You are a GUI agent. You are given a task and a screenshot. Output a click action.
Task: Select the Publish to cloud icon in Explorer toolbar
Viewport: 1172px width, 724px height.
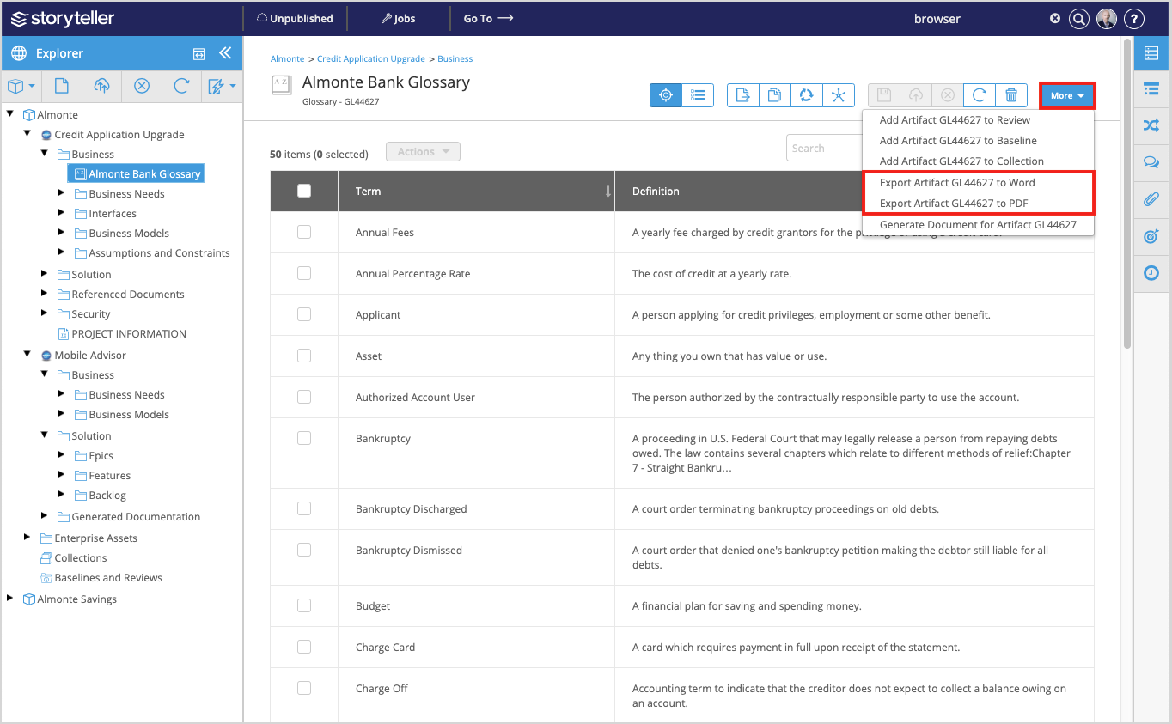pos(101,86)
